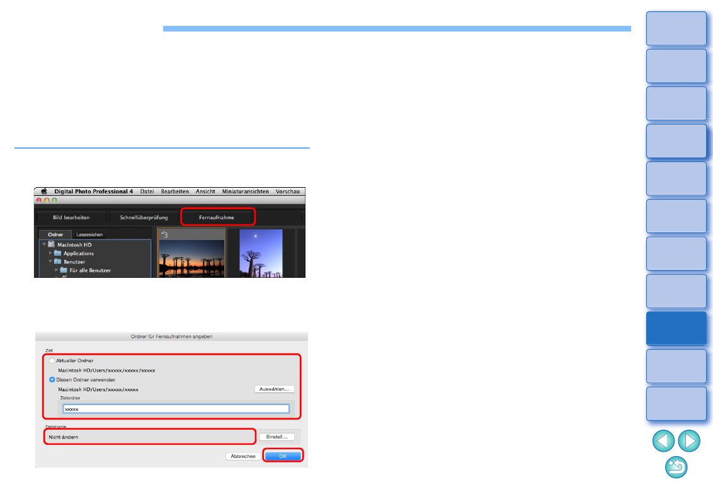Image resolution: width=713 pixels, height=504 pixels.
Task: Click the Benutzer folder icon
Action: tap(58, 261)
